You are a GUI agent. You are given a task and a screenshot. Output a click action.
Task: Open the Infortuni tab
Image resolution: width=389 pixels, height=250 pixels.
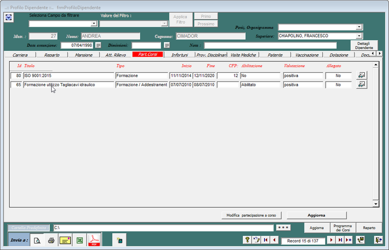pyautogui.click(x=180, y=55)
